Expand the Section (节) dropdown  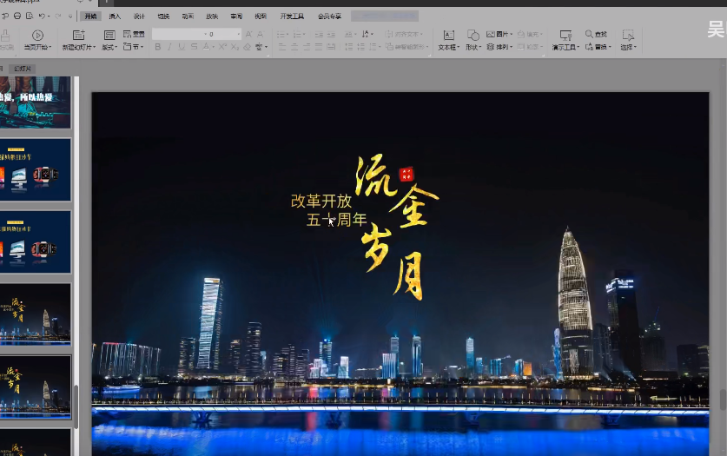[x=142, y=47]
